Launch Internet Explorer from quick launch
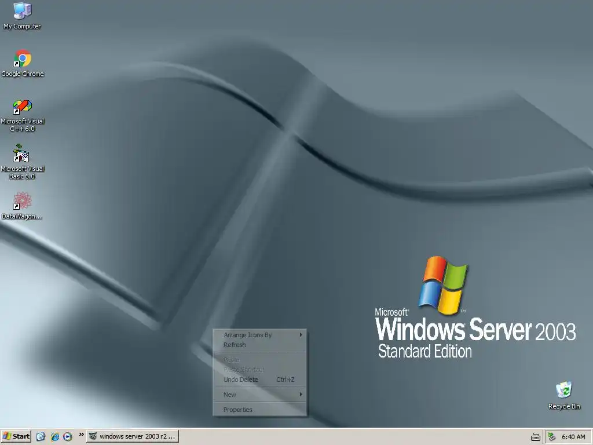This screenshot has height=445, width=593. point(55,436)
